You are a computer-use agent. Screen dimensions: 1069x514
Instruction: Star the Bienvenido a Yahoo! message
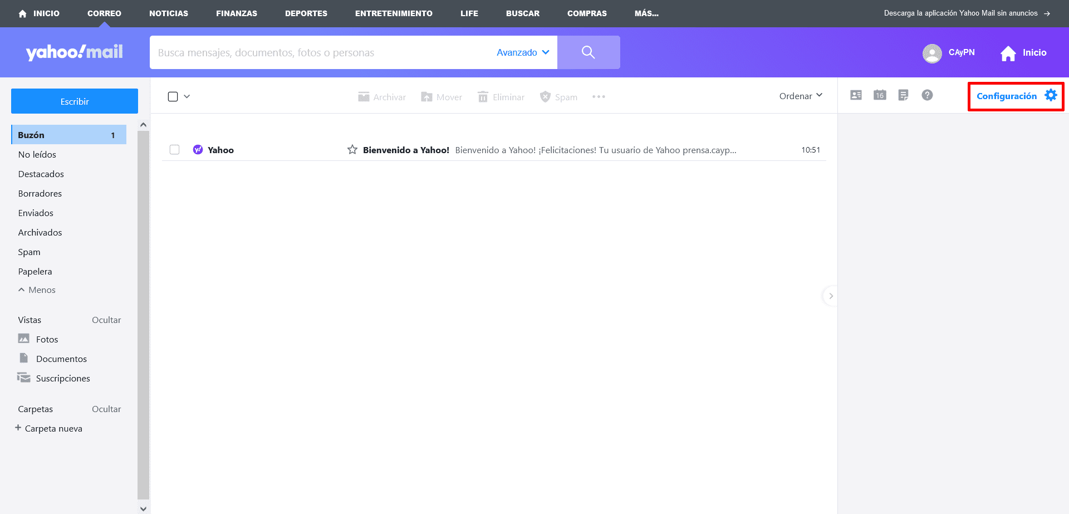(x=352, y=150)
